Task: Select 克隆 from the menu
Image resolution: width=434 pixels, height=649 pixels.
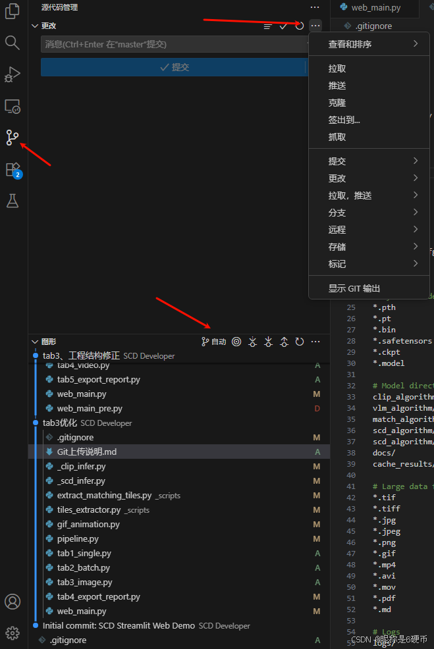Action: point(369,103)
